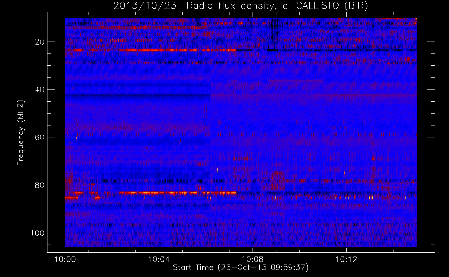Image resolution: width=449 pixels, height=277 pixels.
Task: Click the 'Frequency (MHZ)' y-axis label
Action: (x=21, y=133)
